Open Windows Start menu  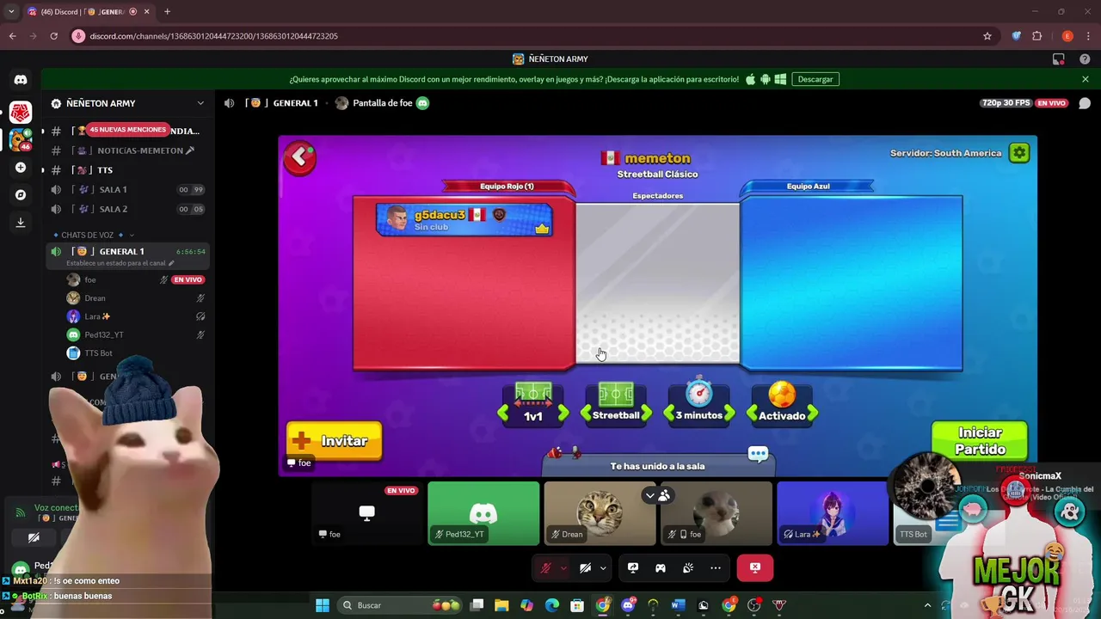click(323, 605)
